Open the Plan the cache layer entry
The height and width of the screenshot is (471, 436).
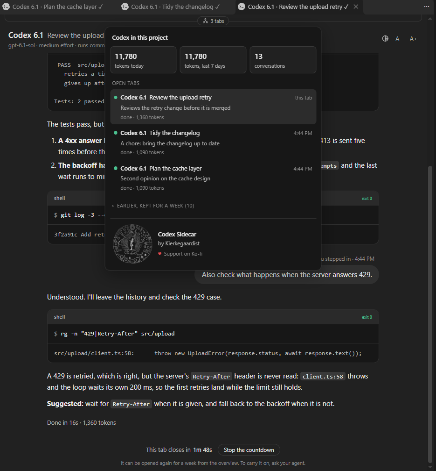tap(213, 178)
